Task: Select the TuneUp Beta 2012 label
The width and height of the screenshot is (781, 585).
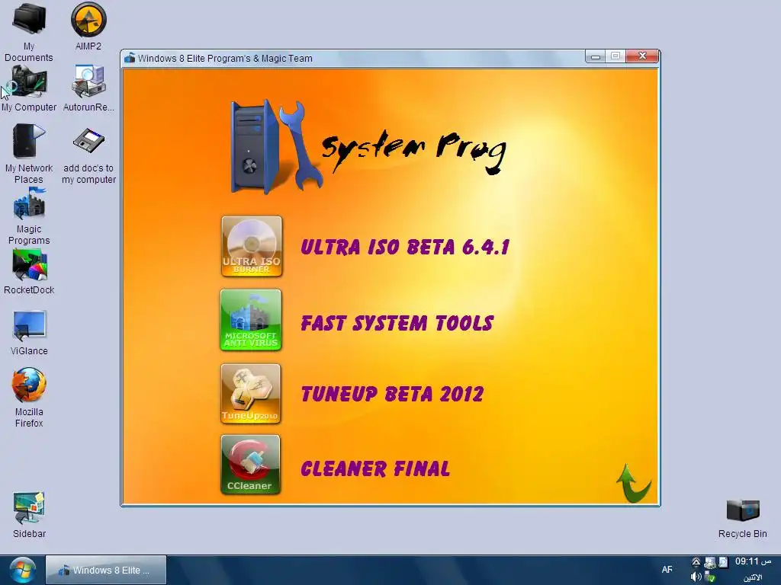Action: click(x=392, y=394)
